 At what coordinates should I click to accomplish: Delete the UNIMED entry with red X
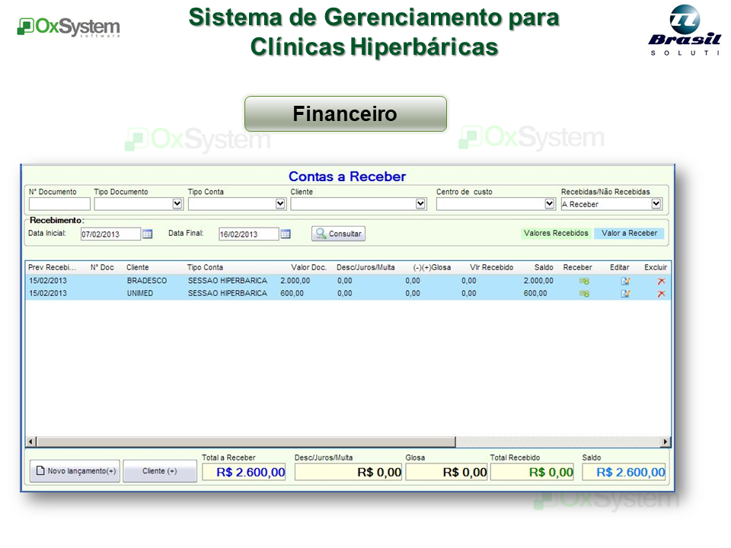click(661, 294)
